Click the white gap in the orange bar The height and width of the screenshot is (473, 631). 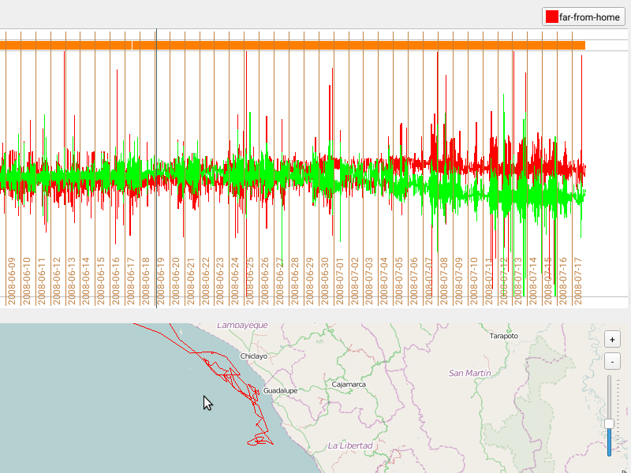point(132,45)
